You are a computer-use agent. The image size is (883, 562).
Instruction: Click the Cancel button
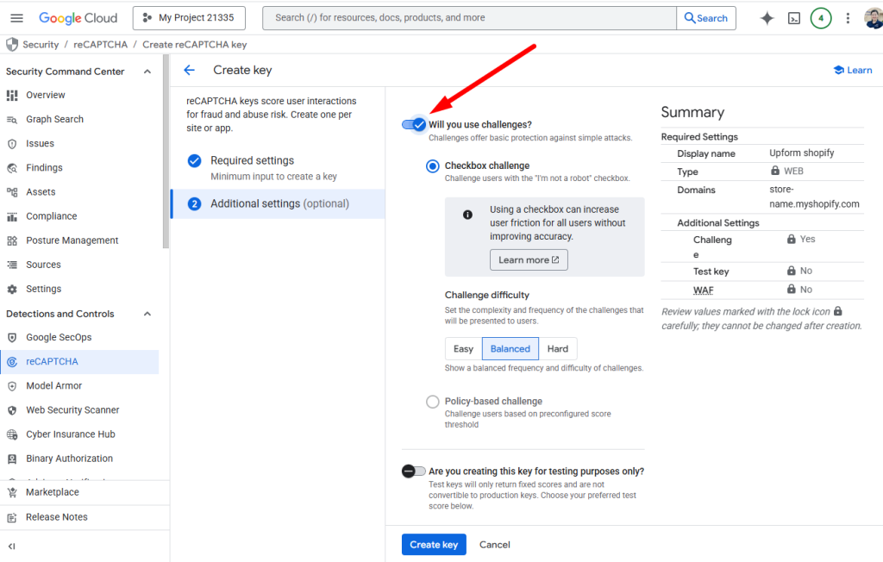(x=494, y=545)
